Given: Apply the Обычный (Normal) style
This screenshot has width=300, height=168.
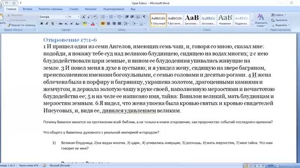Looking at the screenshot, I should [158, 20].
